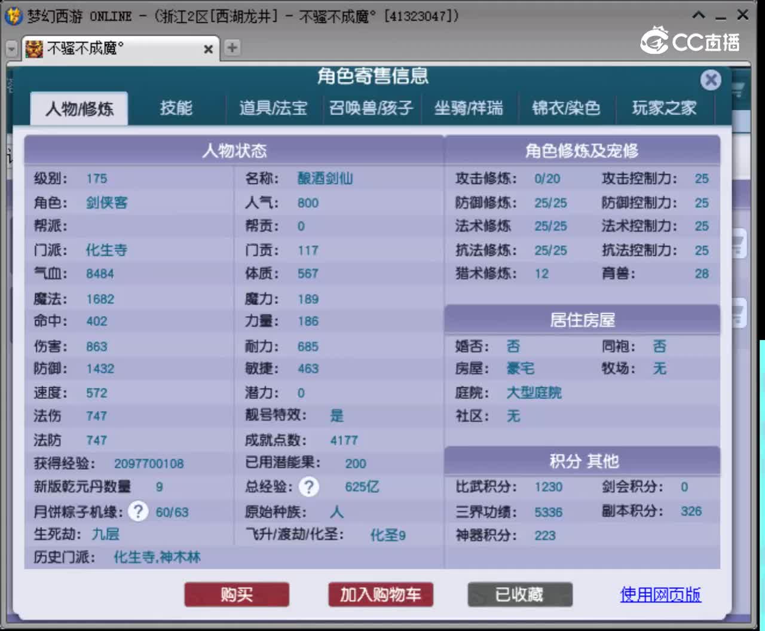This screenshot has height=631, width=765.
Task: Click the 获得经验 value 2097700108
Action: tap(149, 464)
